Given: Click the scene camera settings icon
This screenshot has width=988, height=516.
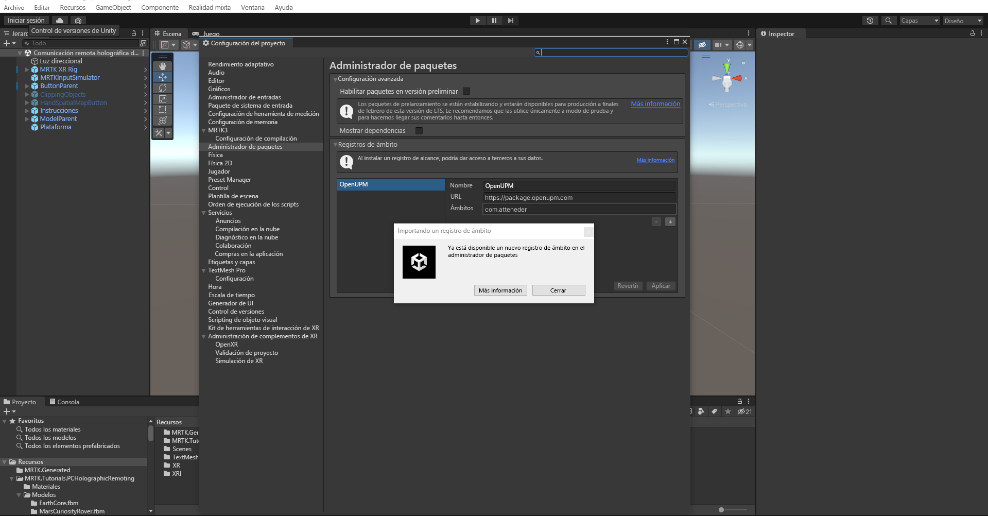Looking at the screenshot, I should coord(718,45).
